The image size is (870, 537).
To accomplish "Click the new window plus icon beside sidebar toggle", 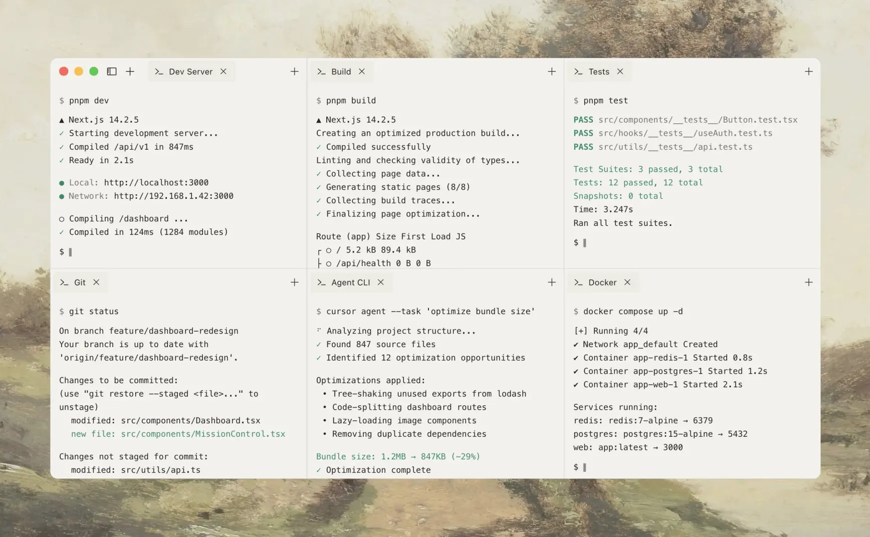I will pyautogui.click(x=130, y=72).
